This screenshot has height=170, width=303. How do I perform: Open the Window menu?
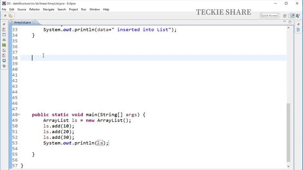[x=95, y=9]
